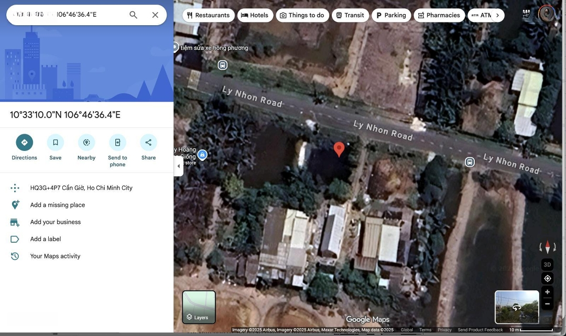Toggle 3D view mode
The width and height of the screenshot is (566, 336).
[x=547, y=265]
